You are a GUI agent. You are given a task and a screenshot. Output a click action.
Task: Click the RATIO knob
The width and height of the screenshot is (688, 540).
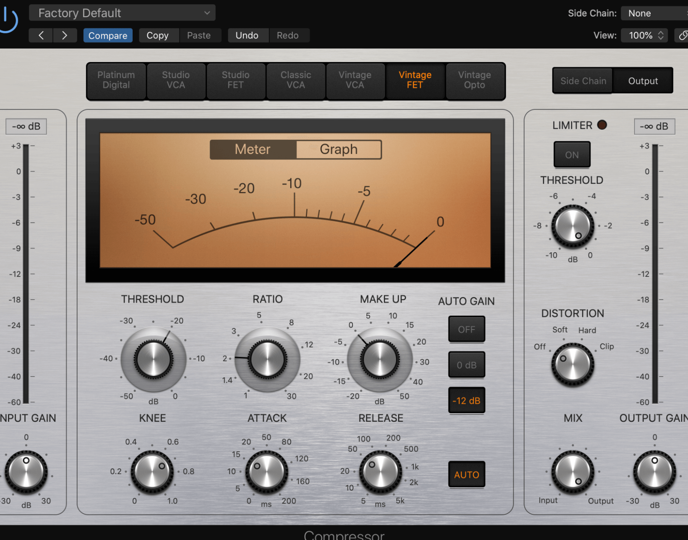267,359
